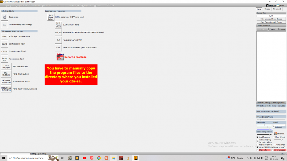Click the red water color slider
Screen dimensions: 287x161
click(x=264, y=125)
